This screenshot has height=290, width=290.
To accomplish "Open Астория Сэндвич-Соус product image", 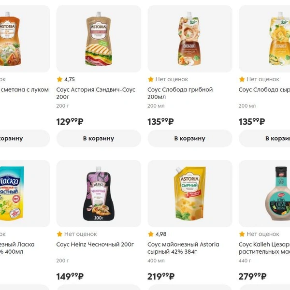I will 99,39.
